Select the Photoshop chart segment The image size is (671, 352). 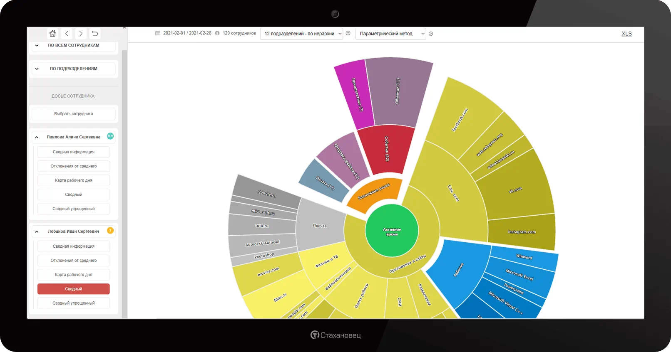tap(264, 256)
